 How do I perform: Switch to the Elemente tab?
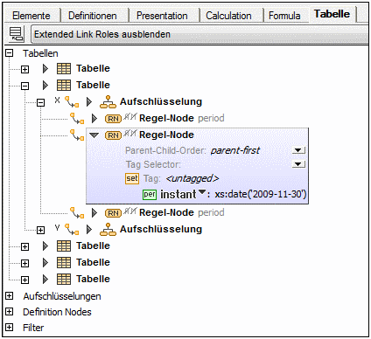[31, 16]
